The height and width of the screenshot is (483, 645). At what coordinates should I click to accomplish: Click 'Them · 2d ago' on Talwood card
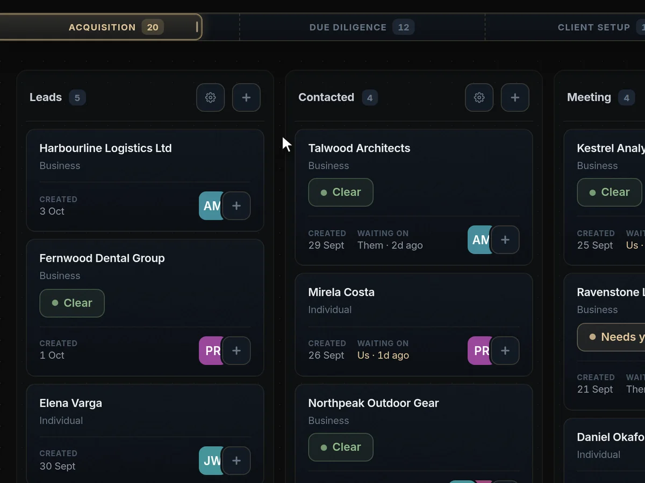pos(390,245)
